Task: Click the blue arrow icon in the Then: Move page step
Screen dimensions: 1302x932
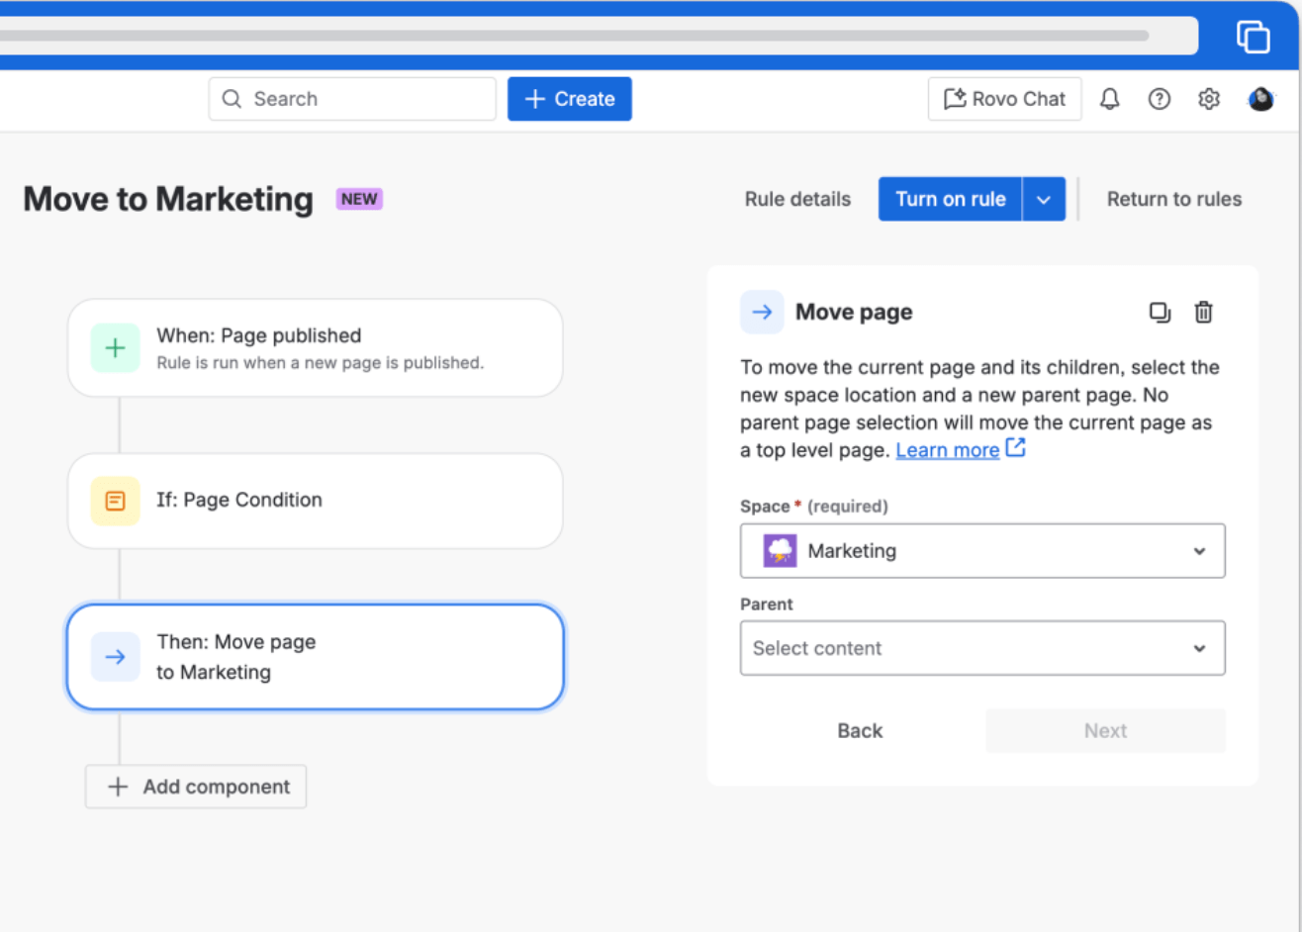Action: (x=116, y=657)
